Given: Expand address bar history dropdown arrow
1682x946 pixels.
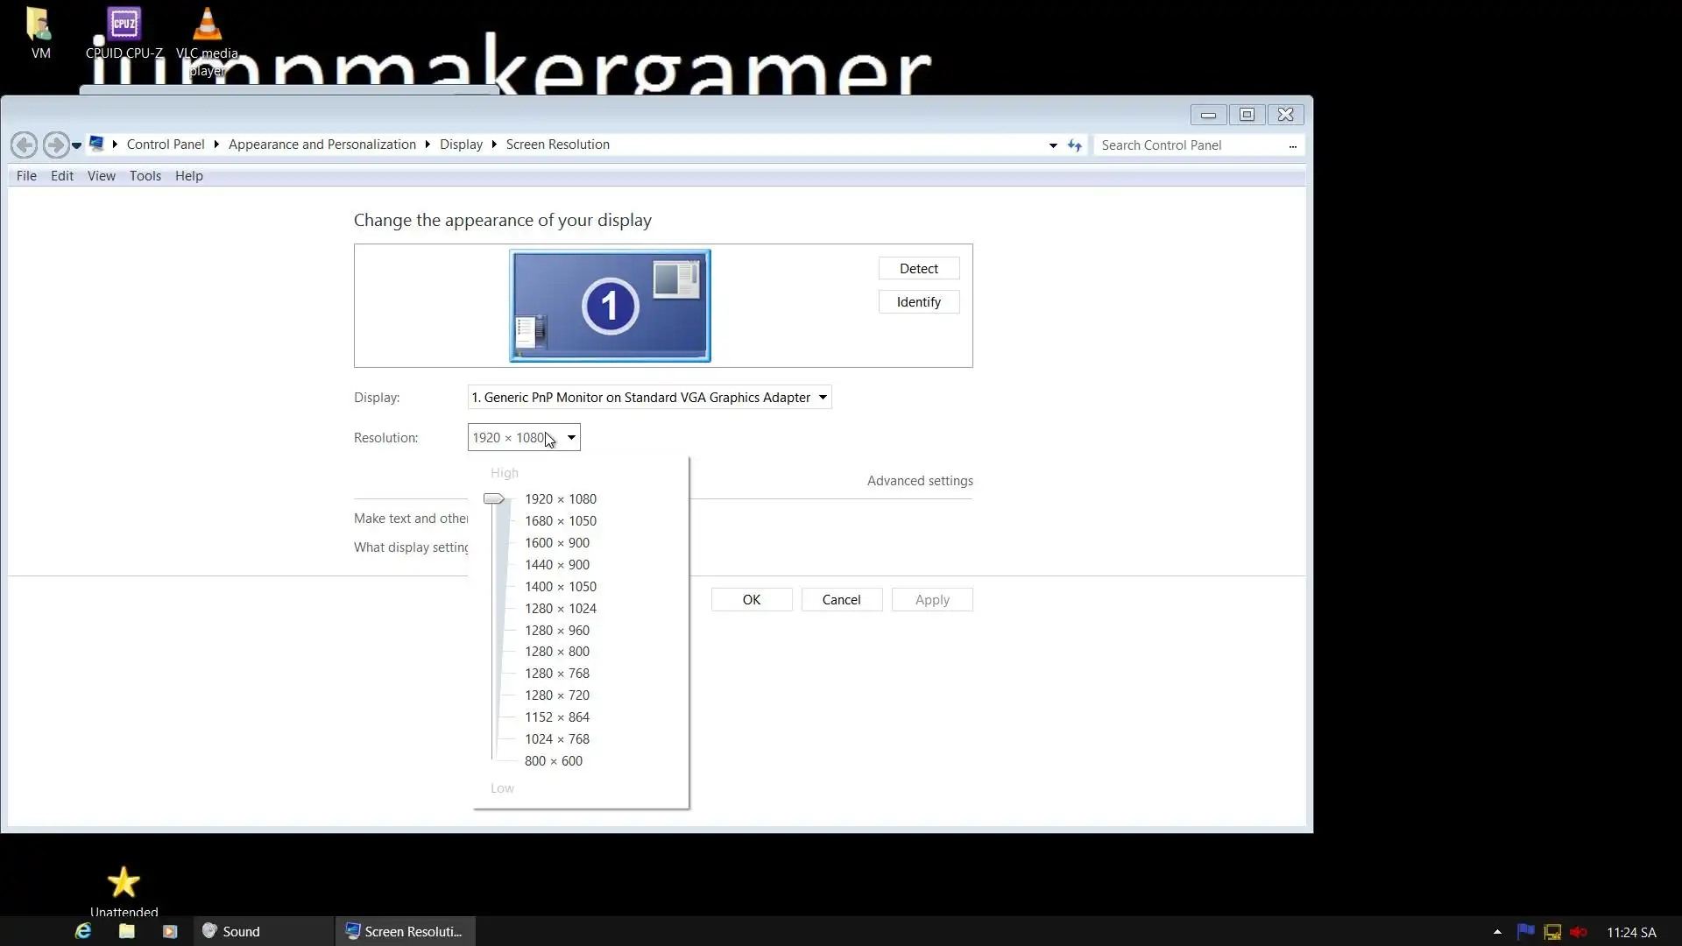Looking at the screenshot, I should (1053, 145).
